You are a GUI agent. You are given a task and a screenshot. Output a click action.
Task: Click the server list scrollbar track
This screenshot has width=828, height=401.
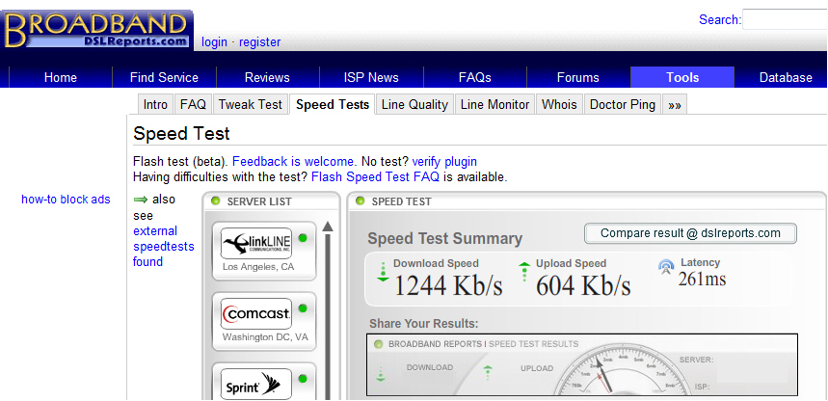[x=328, y=316]
